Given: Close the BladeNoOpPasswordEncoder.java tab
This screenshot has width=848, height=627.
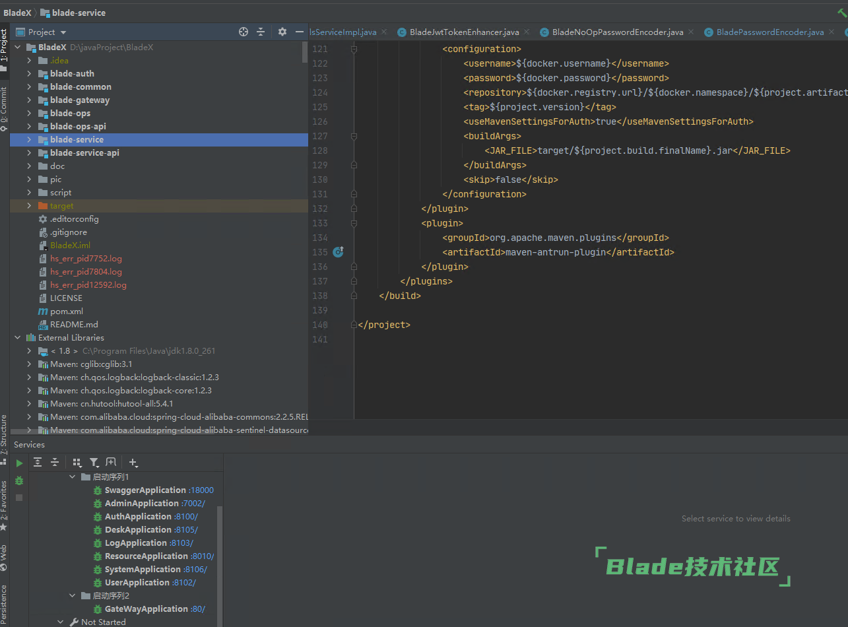Looking at the screenshot, I should click(x=691, y=32).
